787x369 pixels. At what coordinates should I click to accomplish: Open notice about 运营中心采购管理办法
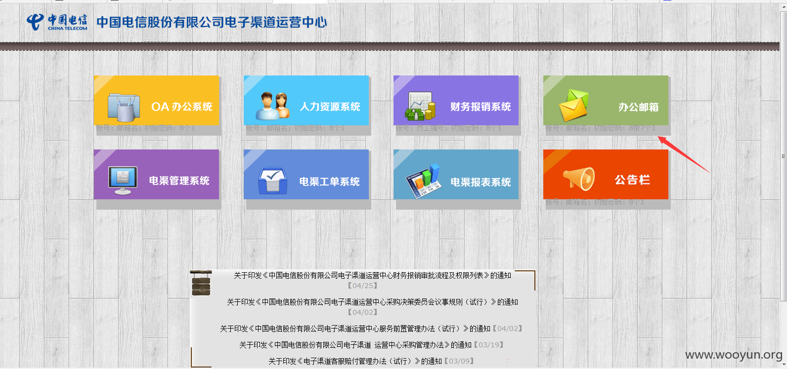[x=355, y=345]
